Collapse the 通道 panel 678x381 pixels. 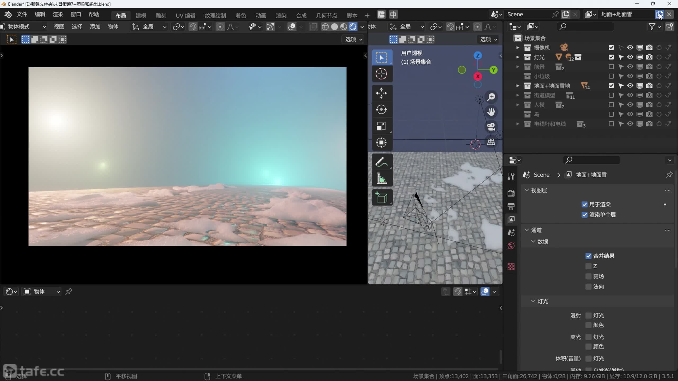pyautogui.click(x=527, y=230)
